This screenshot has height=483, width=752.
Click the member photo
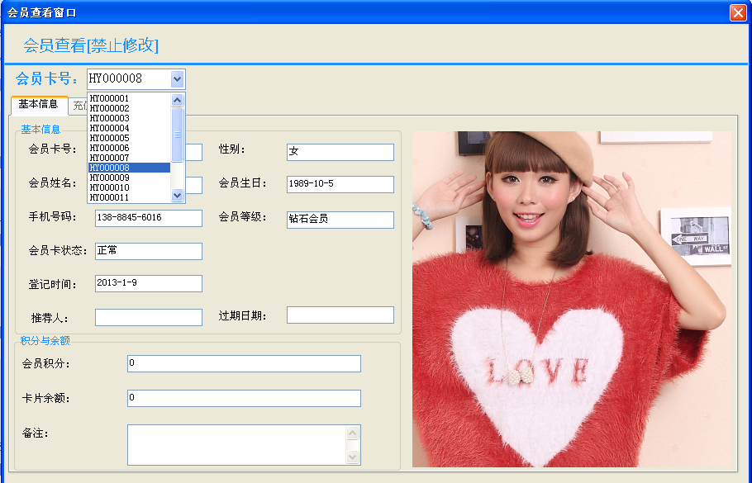coord(571,299)
